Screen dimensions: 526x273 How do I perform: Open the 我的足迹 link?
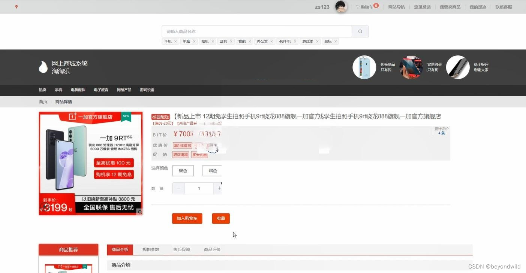[x=478, y=7]
